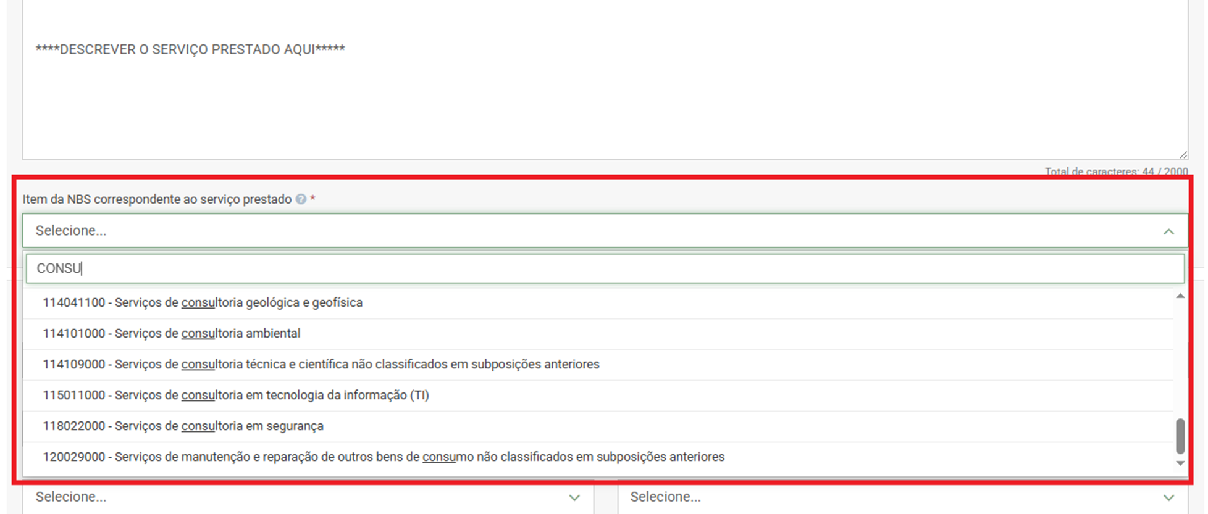Click the scrollbar track above the thumb
The image size is (1208, 514).
click(1180, 358)
